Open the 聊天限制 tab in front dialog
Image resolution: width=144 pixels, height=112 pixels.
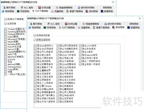click(36, 24)
